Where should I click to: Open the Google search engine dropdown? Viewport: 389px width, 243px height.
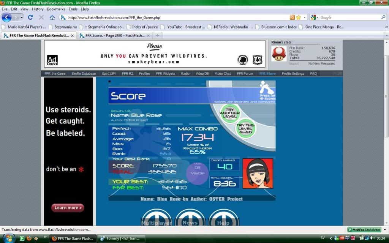(314, 17)
